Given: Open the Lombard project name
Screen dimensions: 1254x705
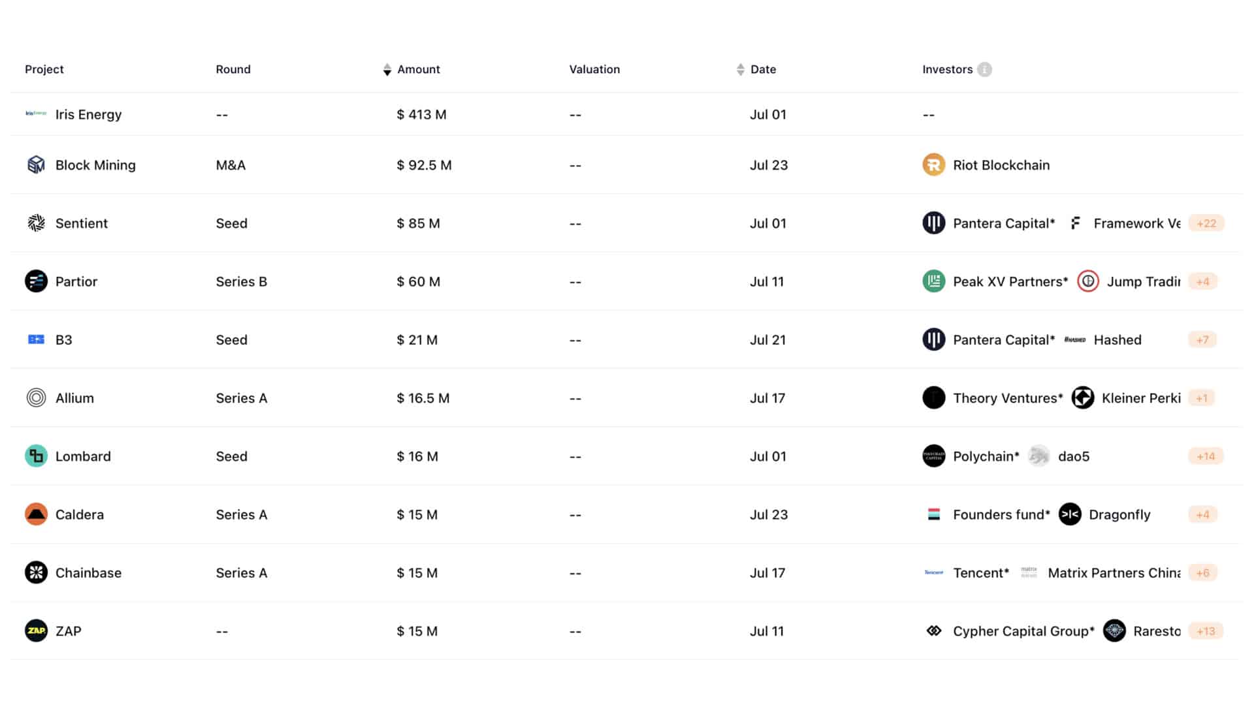Looking at the screenshot, I should click(x=83, y=456).
